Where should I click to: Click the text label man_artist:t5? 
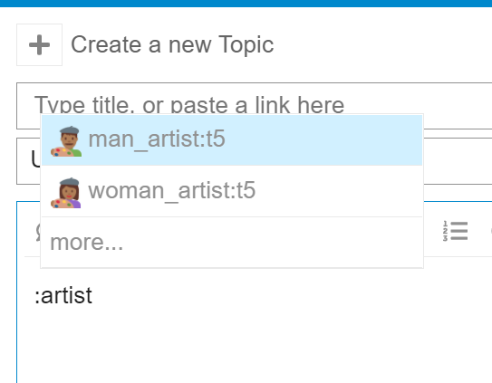(157, 139)
